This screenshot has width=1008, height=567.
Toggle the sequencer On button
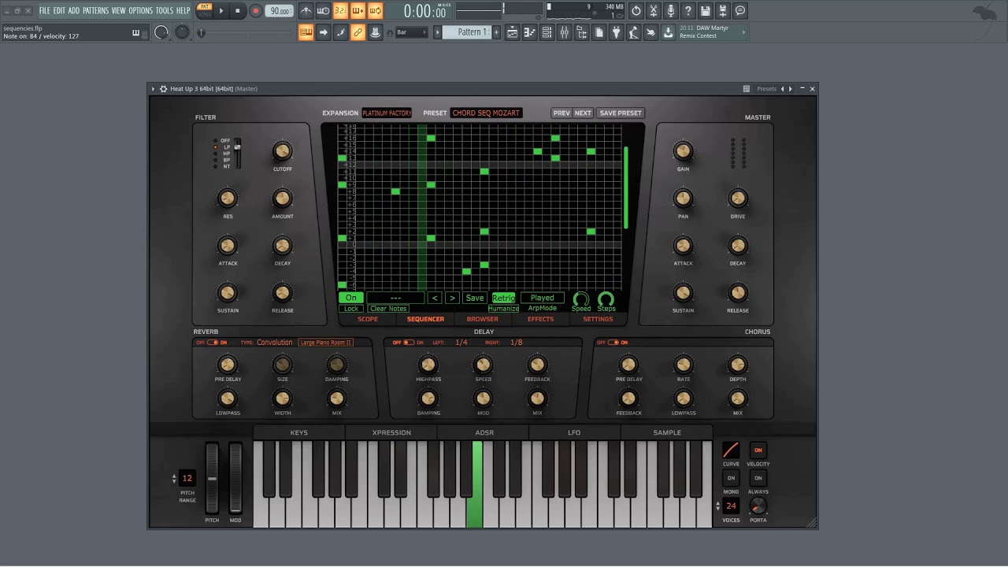(x=350, y=298)
